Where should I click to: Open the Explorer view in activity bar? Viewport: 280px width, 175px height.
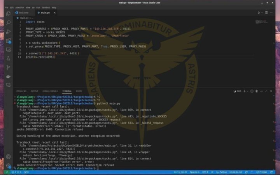pyautogui.click(x=8, y=14)
